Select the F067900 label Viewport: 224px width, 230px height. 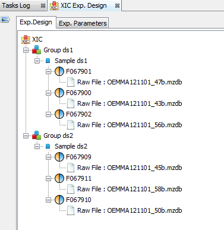pos(78,93)
